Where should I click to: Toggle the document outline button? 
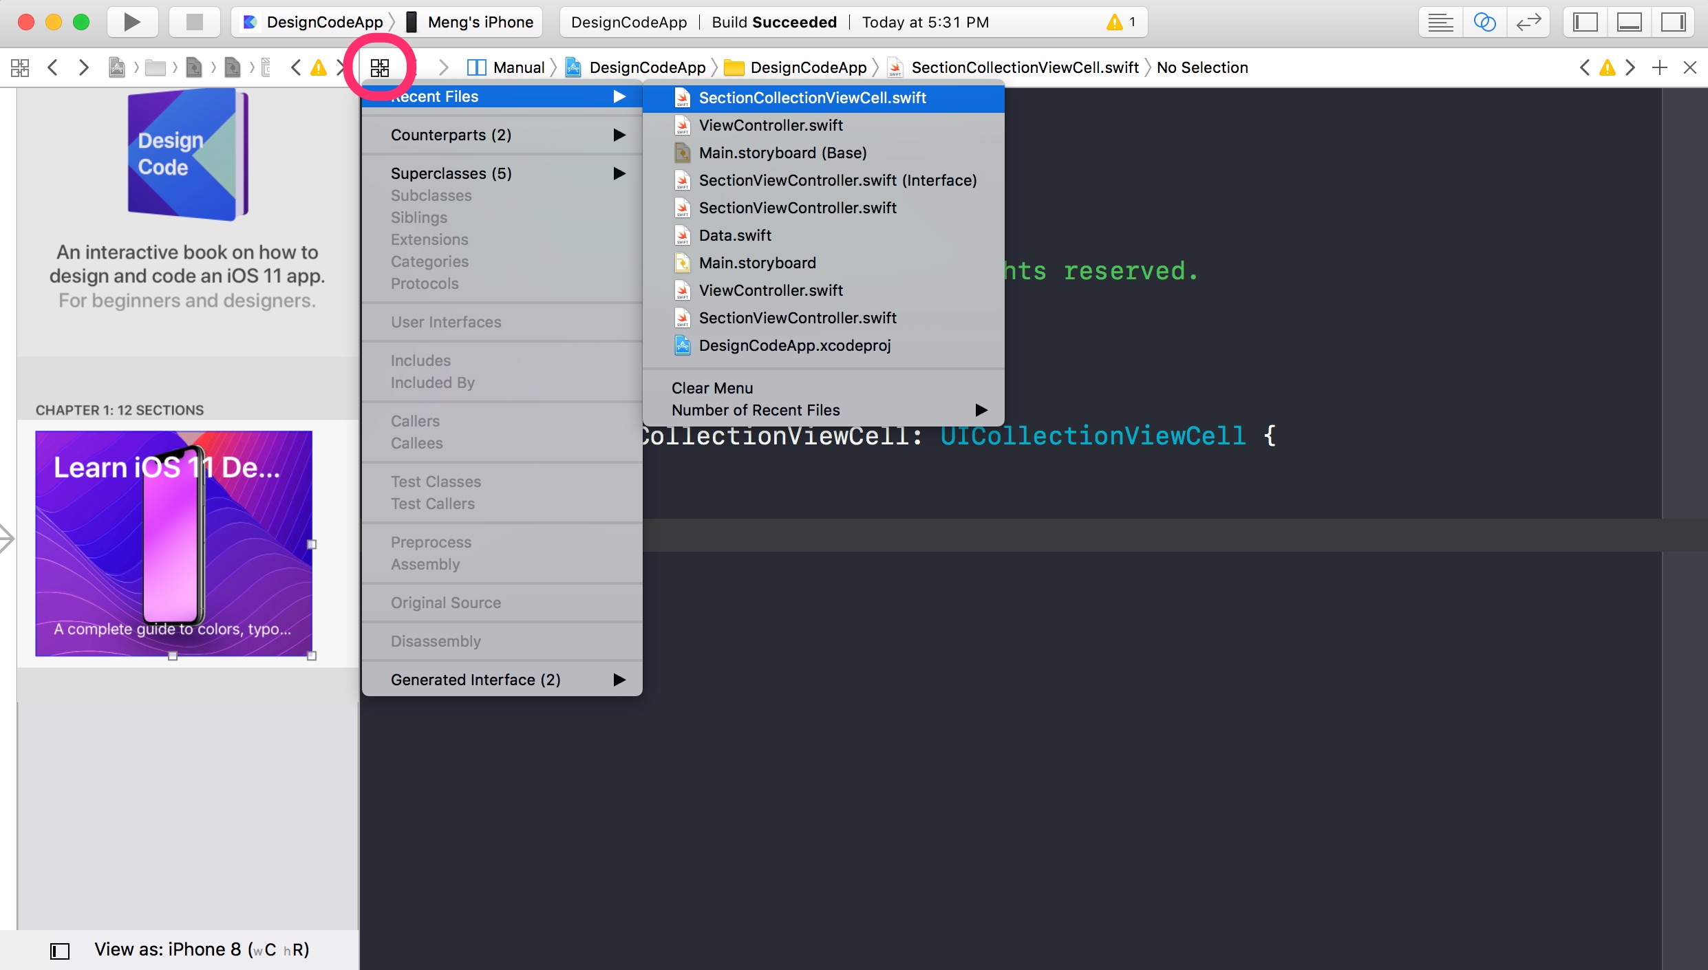tap(60, 951)
